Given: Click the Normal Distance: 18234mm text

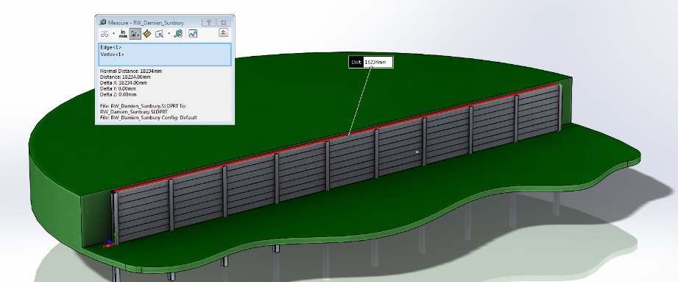Looking at the screenshot, I should [131, 71].
